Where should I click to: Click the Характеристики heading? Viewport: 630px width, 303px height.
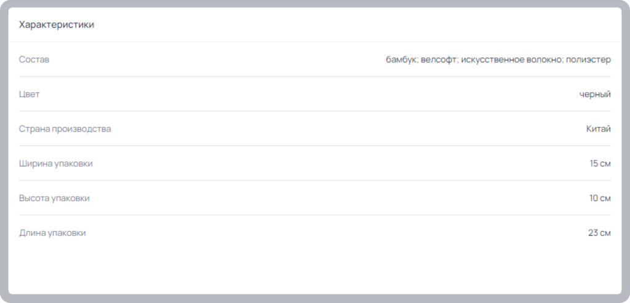[57, 25]
